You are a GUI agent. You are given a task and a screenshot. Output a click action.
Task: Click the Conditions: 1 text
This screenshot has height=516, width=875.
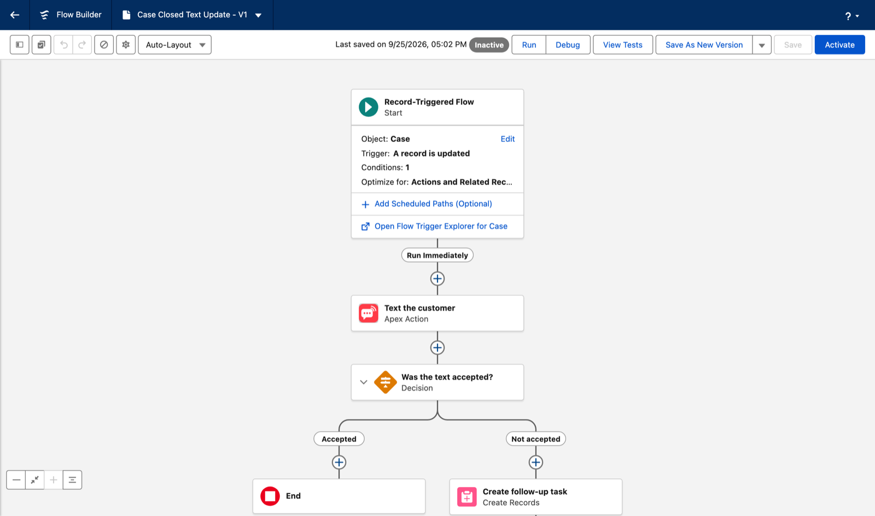pyautogui.click(x=386, y=168)
